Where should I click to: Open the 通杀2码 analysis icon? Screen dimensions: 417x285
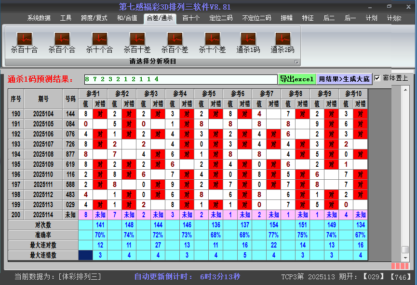click(282, 43)
